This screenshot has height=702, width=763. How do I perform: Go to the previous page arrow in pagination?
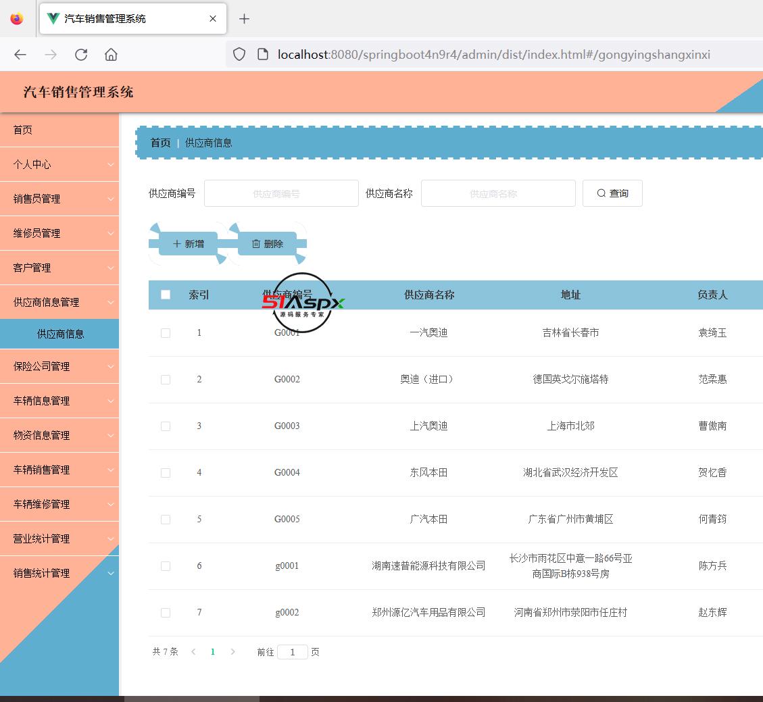tap(194, 651)
